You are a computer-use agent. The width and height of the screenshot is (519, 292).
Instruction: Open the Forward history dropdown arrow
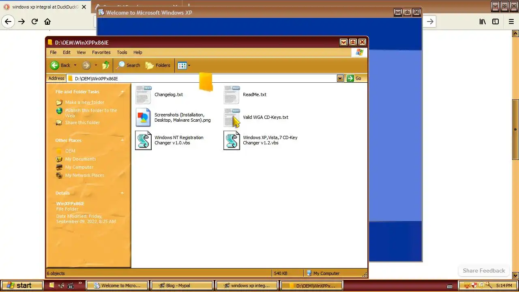coord(96,65)
